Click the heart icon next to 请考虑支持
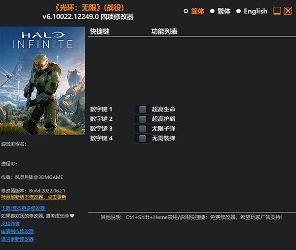This screenshot has width=296, height=250. click(x=72, y=216)
